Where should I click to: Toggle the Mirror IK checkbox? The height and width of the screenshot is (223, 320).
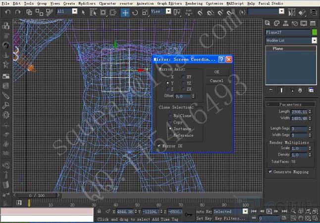click(x=159, y=146)
